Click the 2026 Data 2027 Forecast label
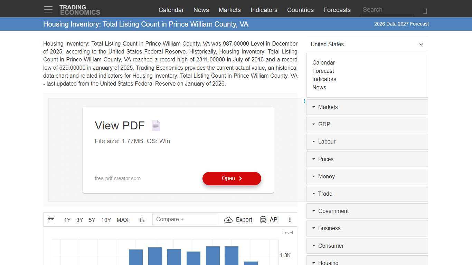The width and height of the screenshot is (472, 265). 401,24
